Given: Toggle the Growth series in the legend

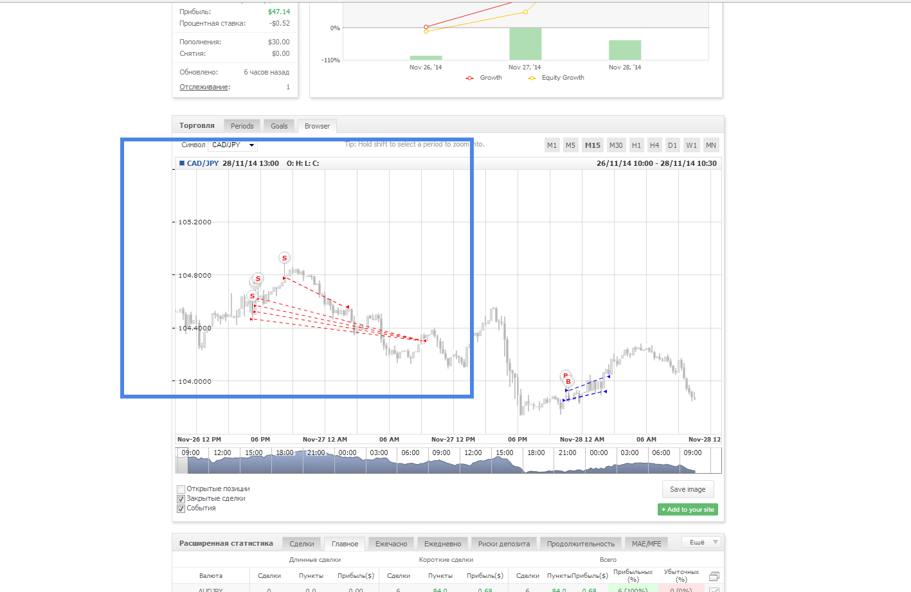Looking at the screenshot, I should 483,78.
